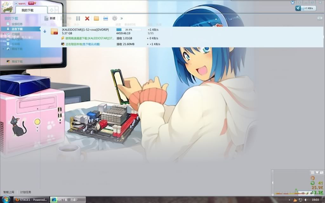Click the user avatar picture
The image size is (325, 203).
(7, 7)
